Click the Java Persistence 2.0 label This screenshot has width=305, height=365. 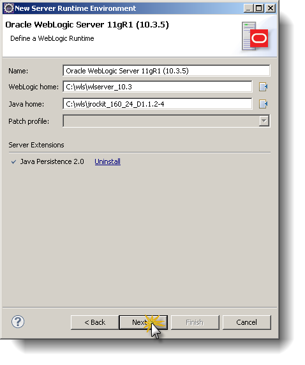tap(52, 161)
